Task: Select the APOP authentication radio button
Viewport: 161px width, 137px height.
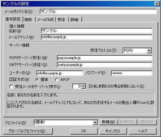Action: tap(57, 80)
